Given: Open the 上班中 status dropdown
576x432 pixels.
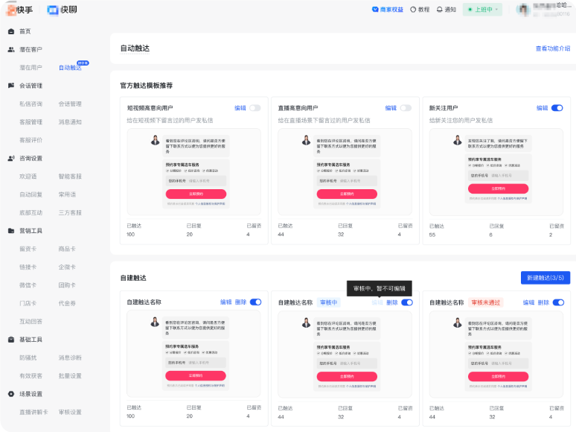Looking at the screenshot, I should [x=482, y=10].
